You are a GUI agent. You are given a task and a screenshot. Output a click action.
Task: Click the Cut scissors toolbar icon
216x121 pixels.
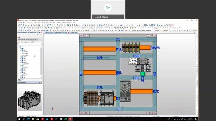click(32, 25)
